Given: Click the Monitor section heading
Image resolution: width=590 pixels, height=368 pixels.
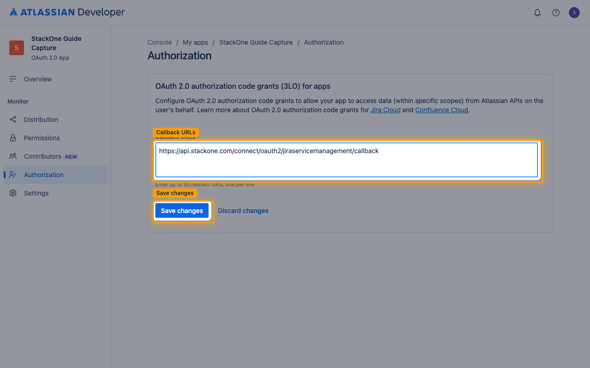Looking at the screenshot, I should 18,102.
